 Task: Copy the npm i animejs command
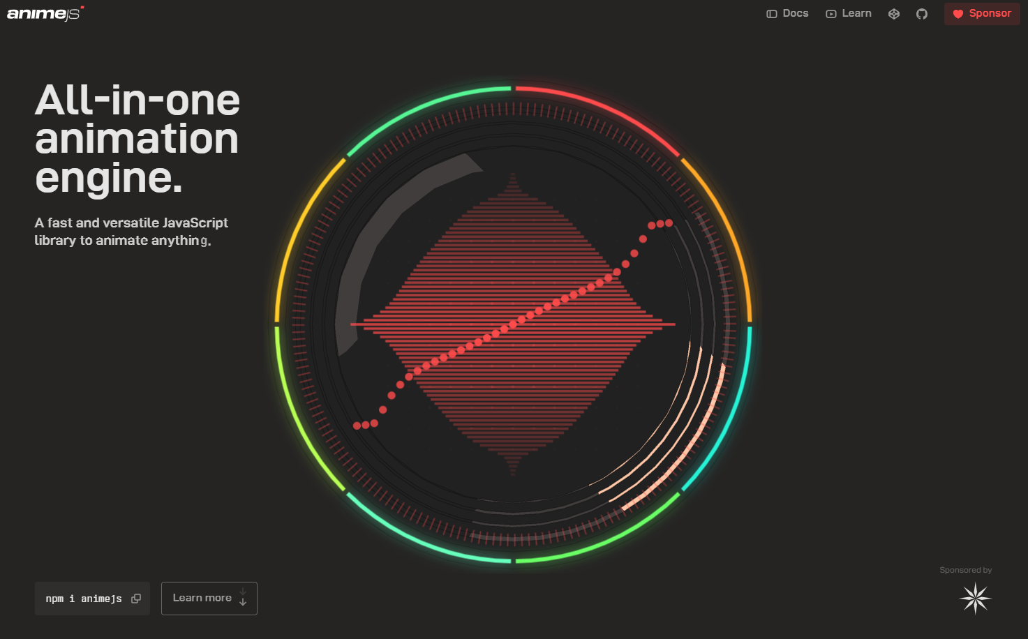pos(84,599)
